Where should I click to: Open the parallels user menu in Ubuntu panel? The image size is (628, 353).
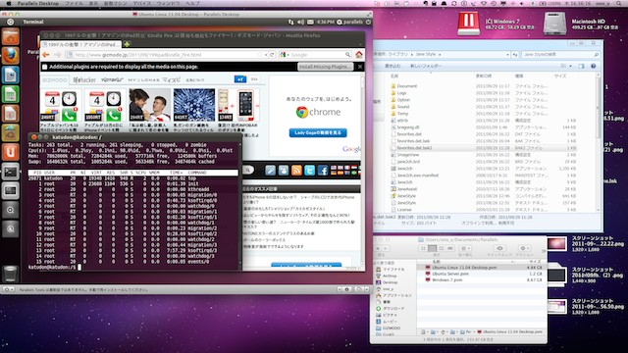(x=349, y=22)
